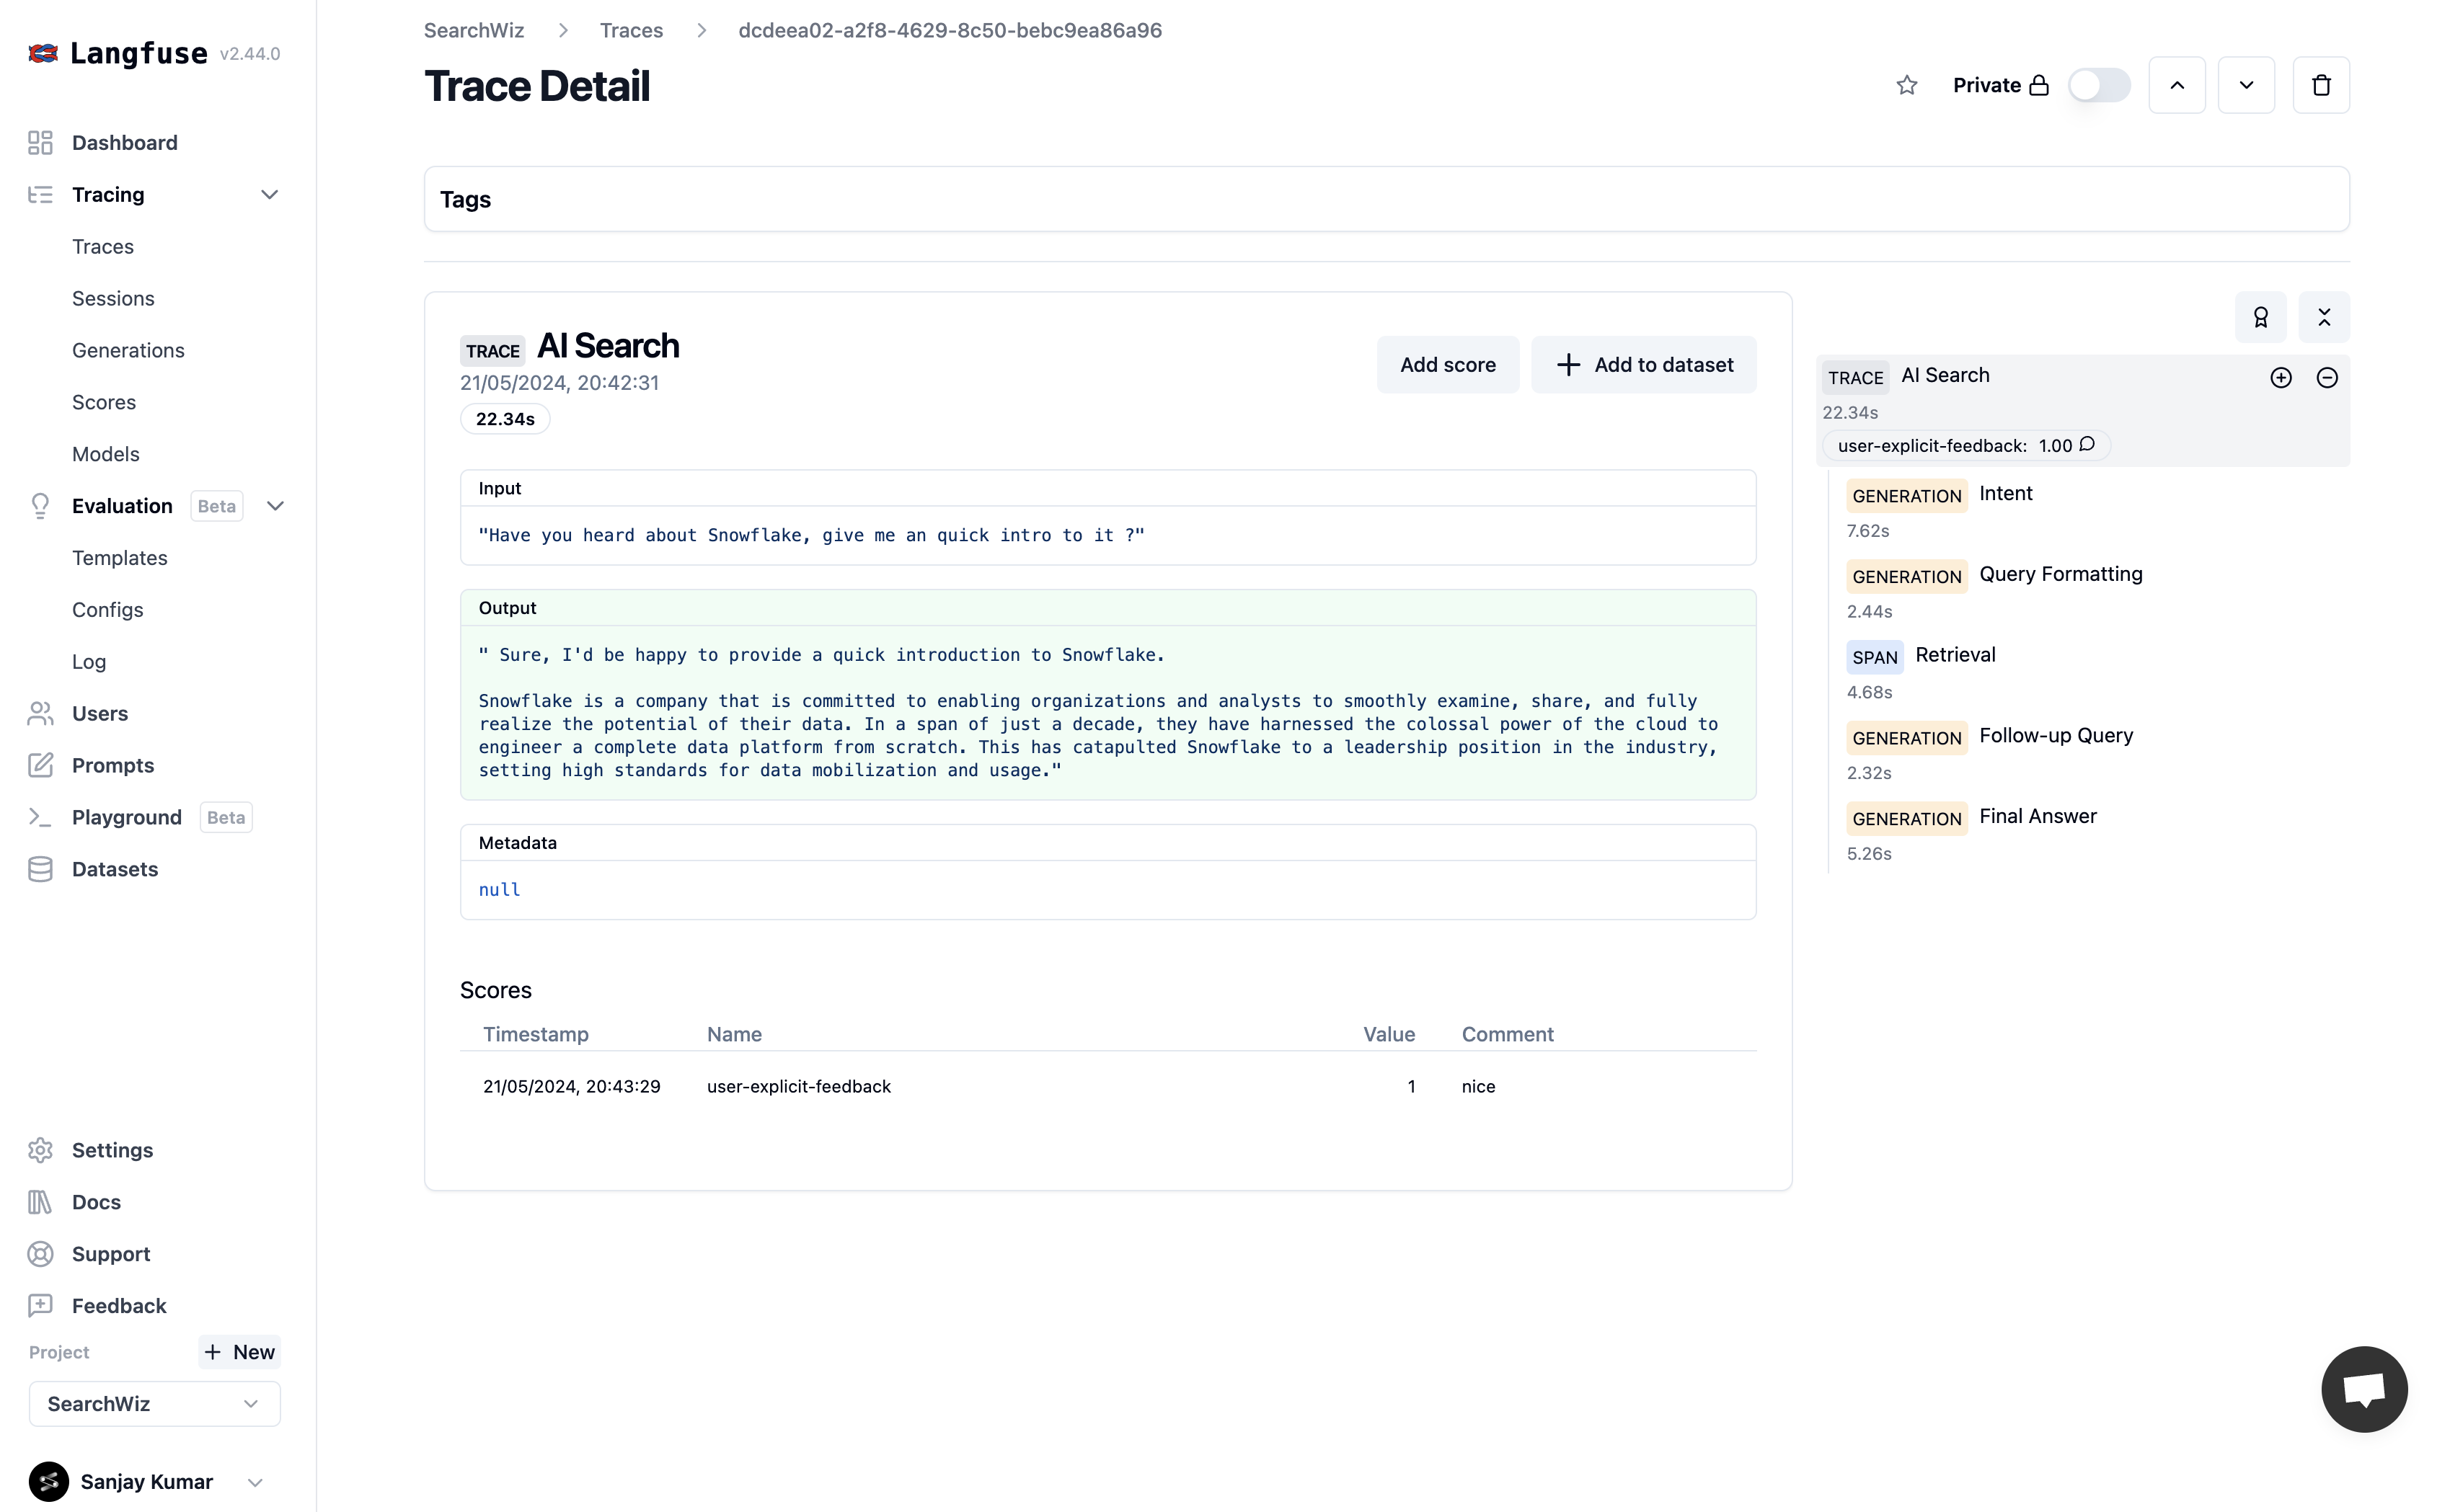The image size is (2450, 1512).
Task: Expand all with the plus circle icon
Action: tap(2280, 378)
